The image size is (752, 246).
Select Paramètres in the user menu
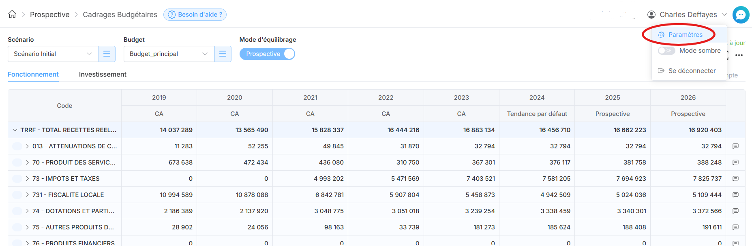tap(685, 35)
